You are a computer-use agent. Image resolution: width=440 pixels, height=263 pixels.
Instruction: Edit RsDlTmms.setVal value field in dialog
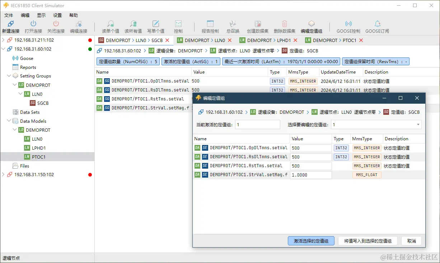[311, 157]
